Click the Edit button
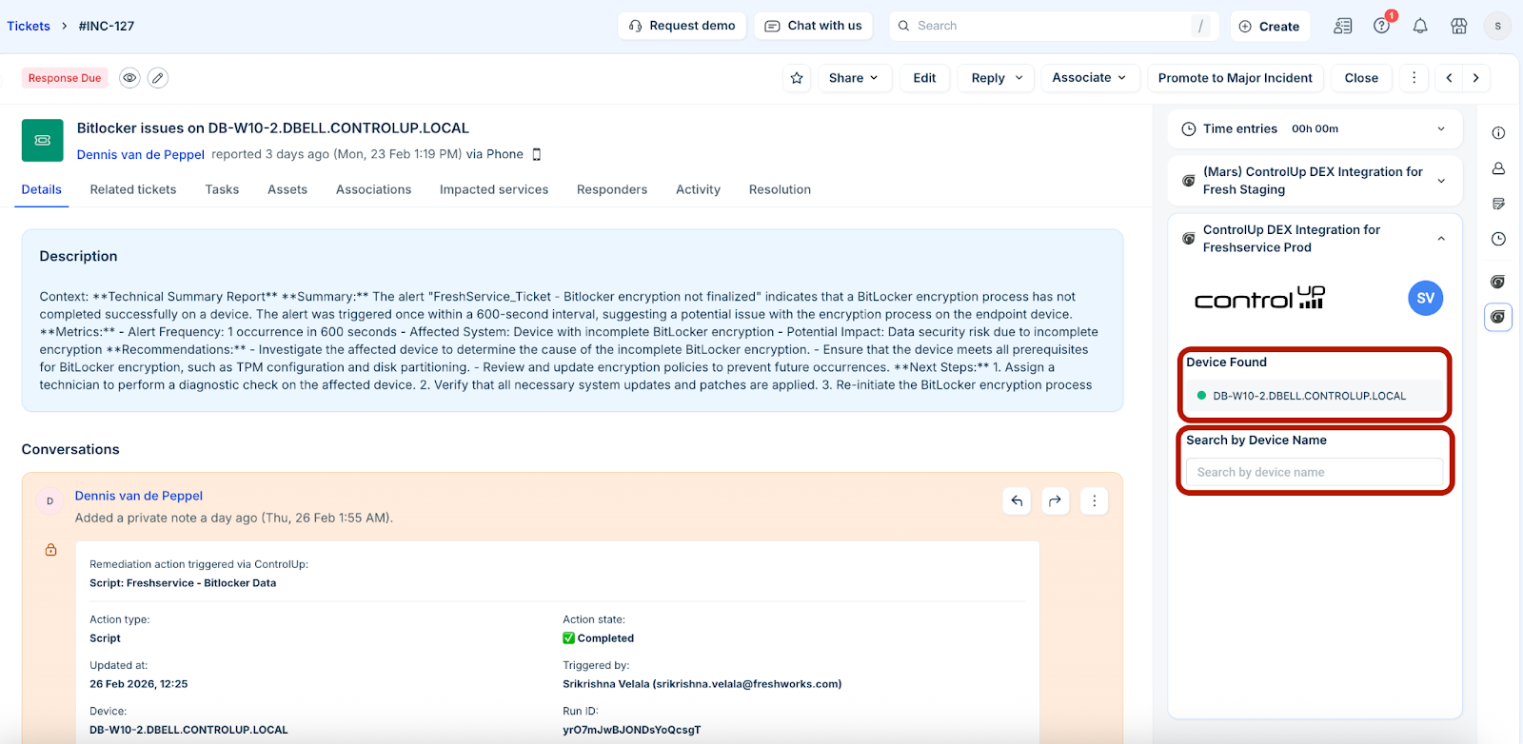 click(x=924, y=78)
